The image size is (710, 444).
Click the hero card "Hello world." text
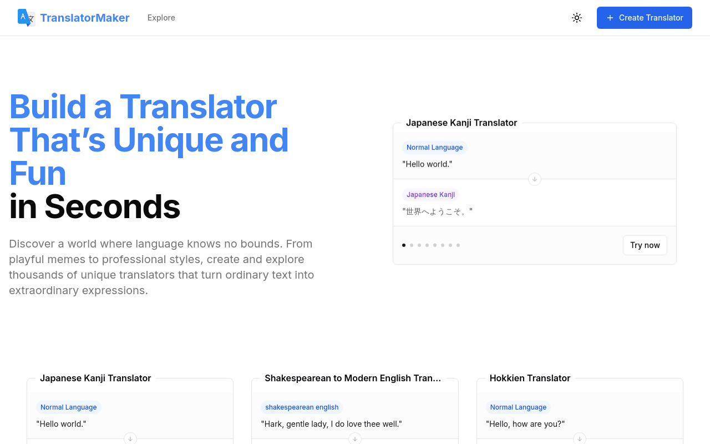tap(428, 164)
